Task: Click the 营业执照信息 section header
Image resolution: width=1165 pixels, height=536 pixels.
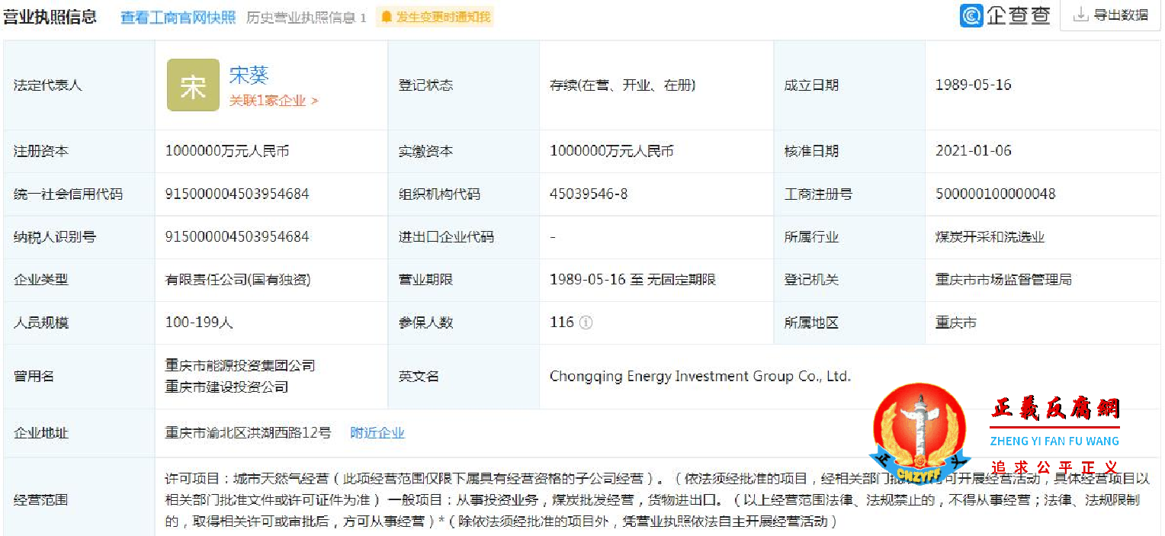Action: click(x=50, y=14)
